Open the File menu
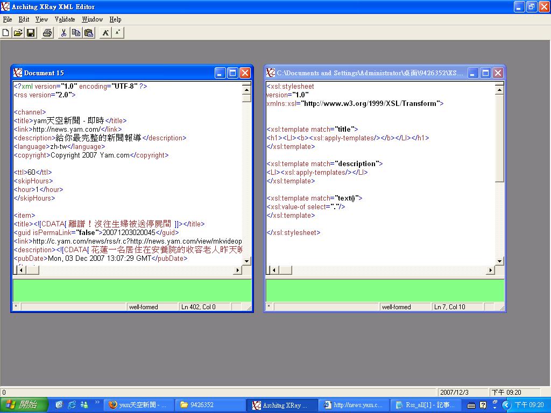The height and width of the screenshot is (413, 551). [8, 19]
